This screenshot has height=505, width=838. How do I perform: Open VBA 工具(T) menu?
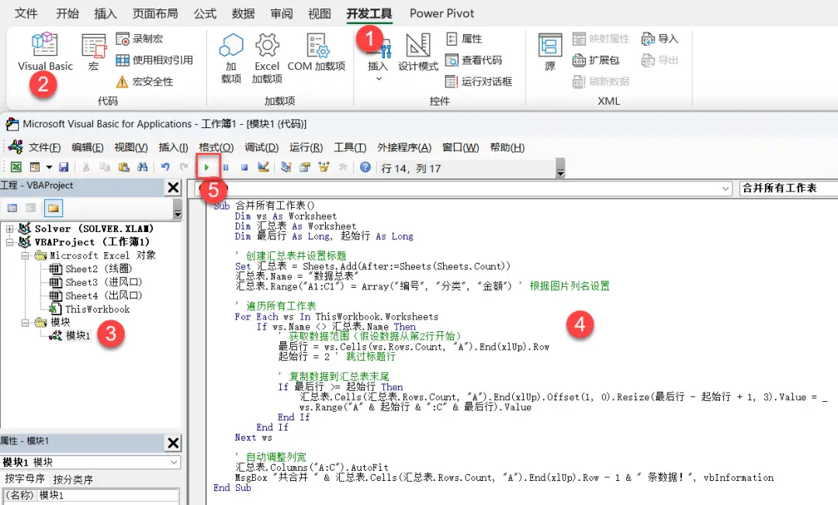350,147
